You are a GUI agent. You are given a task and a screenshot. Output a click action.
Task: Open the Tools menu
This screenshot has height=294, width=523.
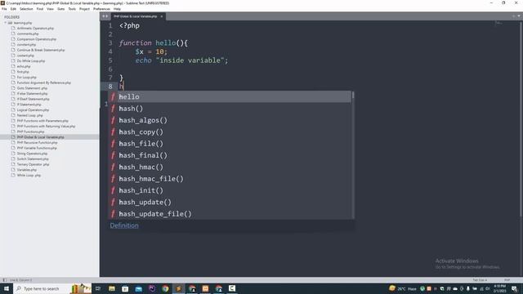click(72, 9)
